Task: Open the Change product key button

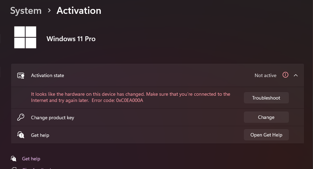Action: coord(266,117)
